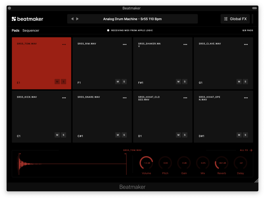The width and height of the screenshot is (265, 199).
Task: Open ALL FX for selected sample
Action: pos(246,150)
